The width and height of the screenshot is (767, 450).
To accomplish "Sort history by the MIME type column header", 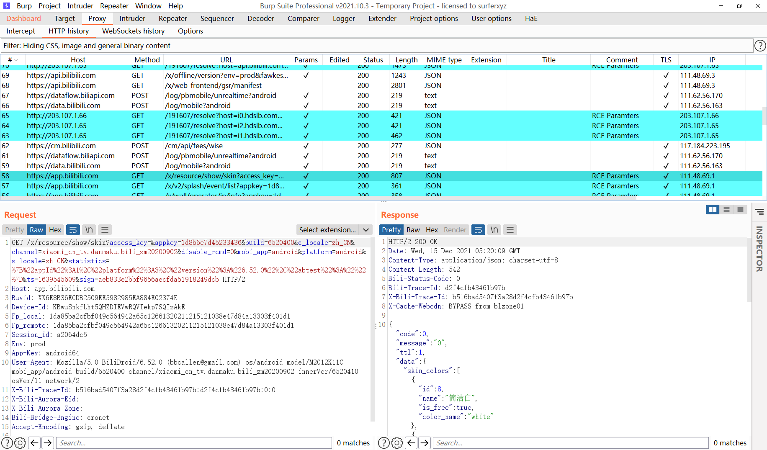I will [444, 60].
